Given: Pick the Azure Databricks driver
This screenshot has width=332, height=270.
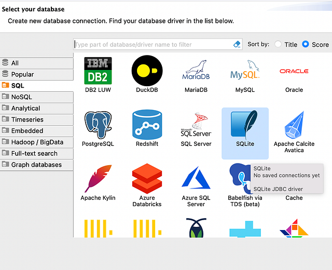Looking at the screenshot, I should tap(147, 185).
